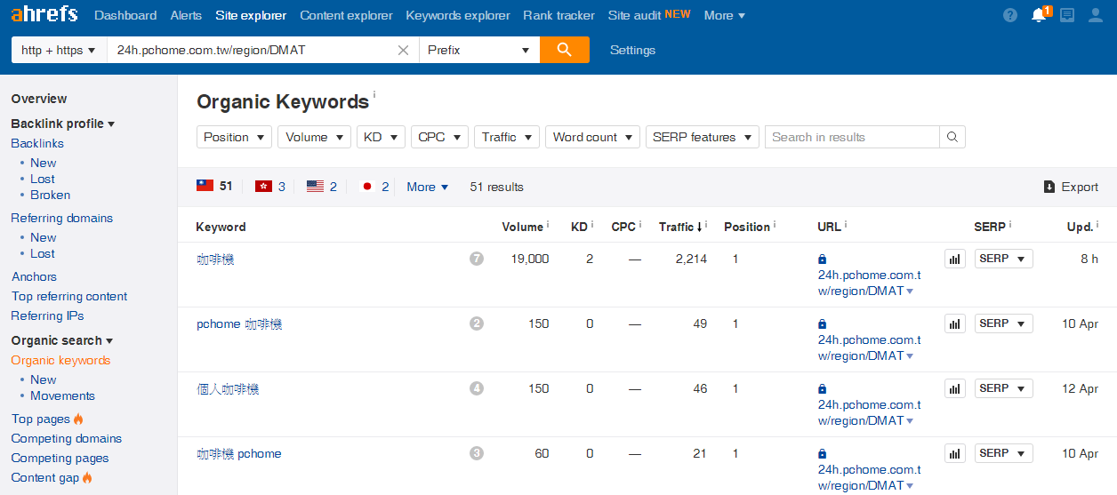This screenshot has height=495, width=1117.
Task: Collapse the Organic search sidebar section
Action: tap(62, 340)
